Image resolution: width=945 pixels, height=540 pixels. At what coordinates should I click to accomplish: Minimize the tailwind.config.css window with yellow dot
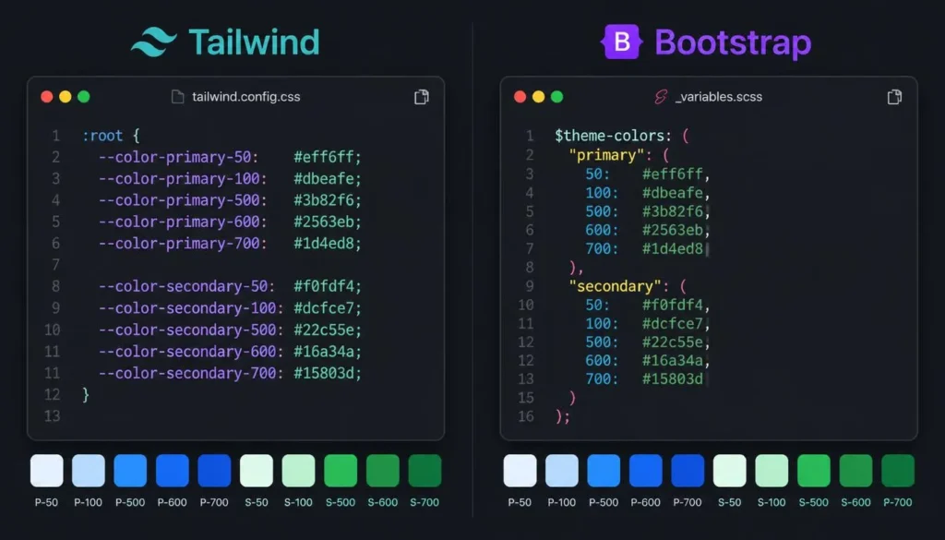(x=66, y=97)
